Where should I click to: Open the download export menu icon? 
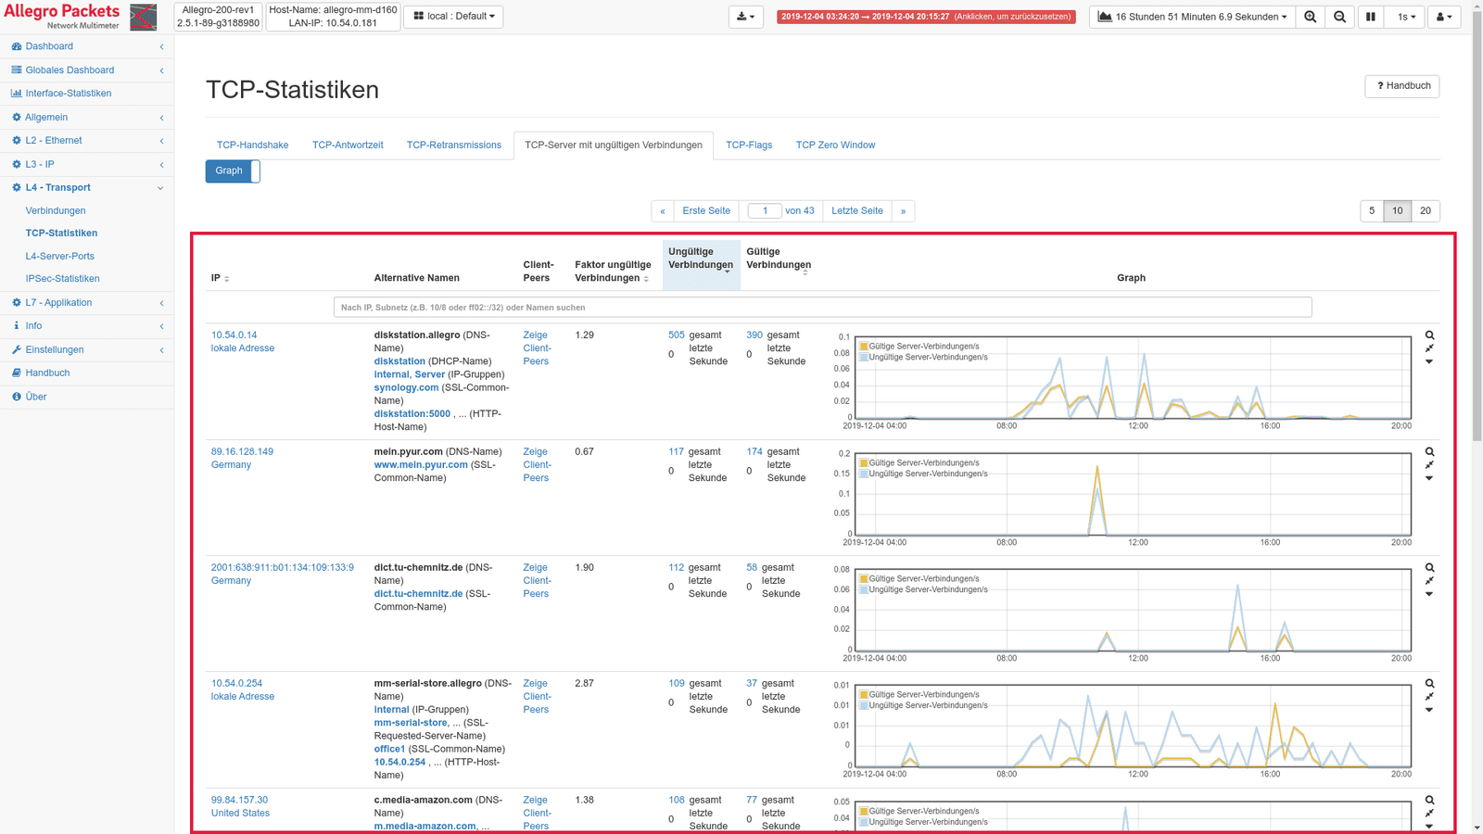[x=745, y=17]
